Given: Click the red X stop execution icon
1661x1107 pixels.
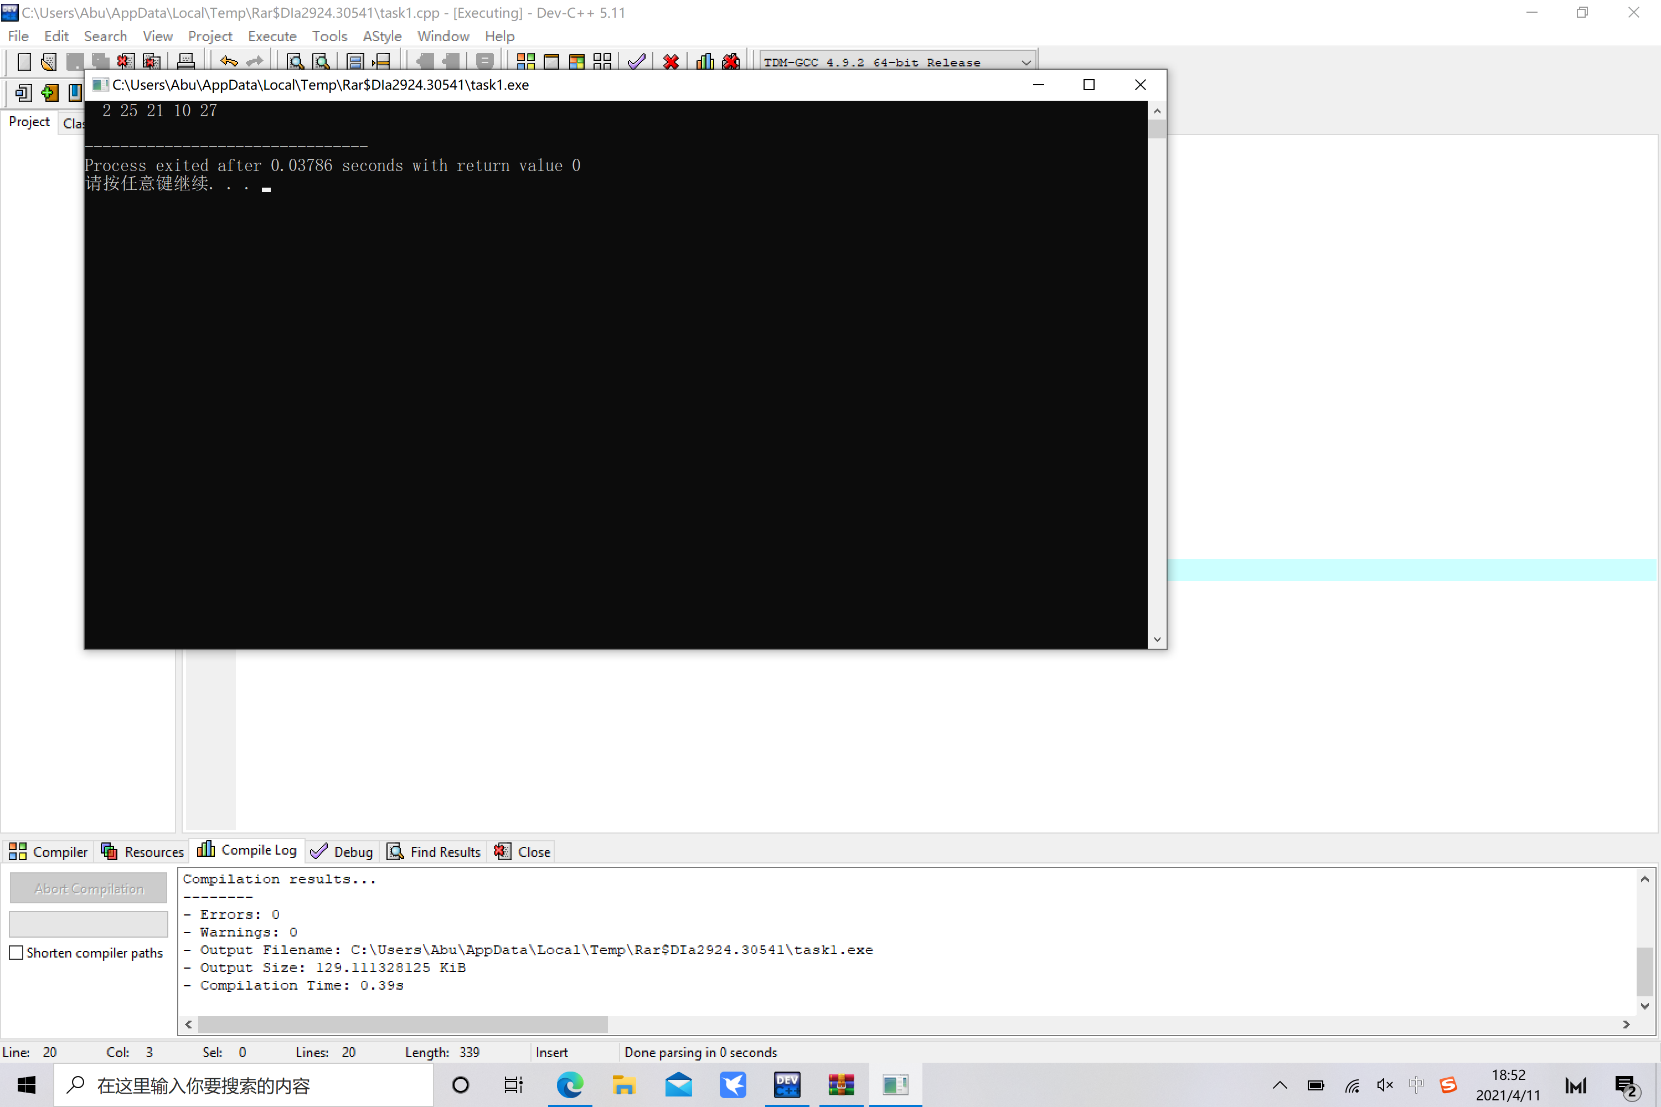Looking at the screenshot, I should click(x=671, y=62).
